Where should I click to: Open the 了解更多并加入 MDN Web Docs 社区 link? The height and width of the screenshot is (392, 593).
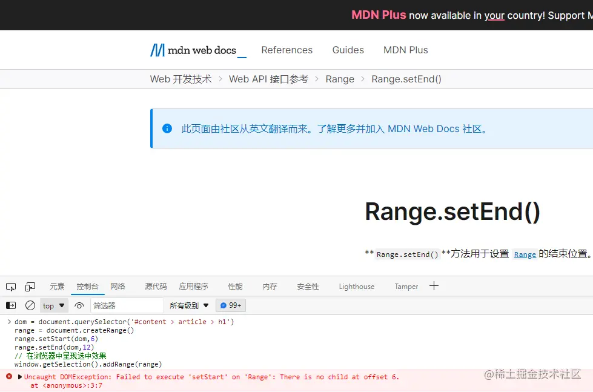pyautogui.click(x=403, y=128)
